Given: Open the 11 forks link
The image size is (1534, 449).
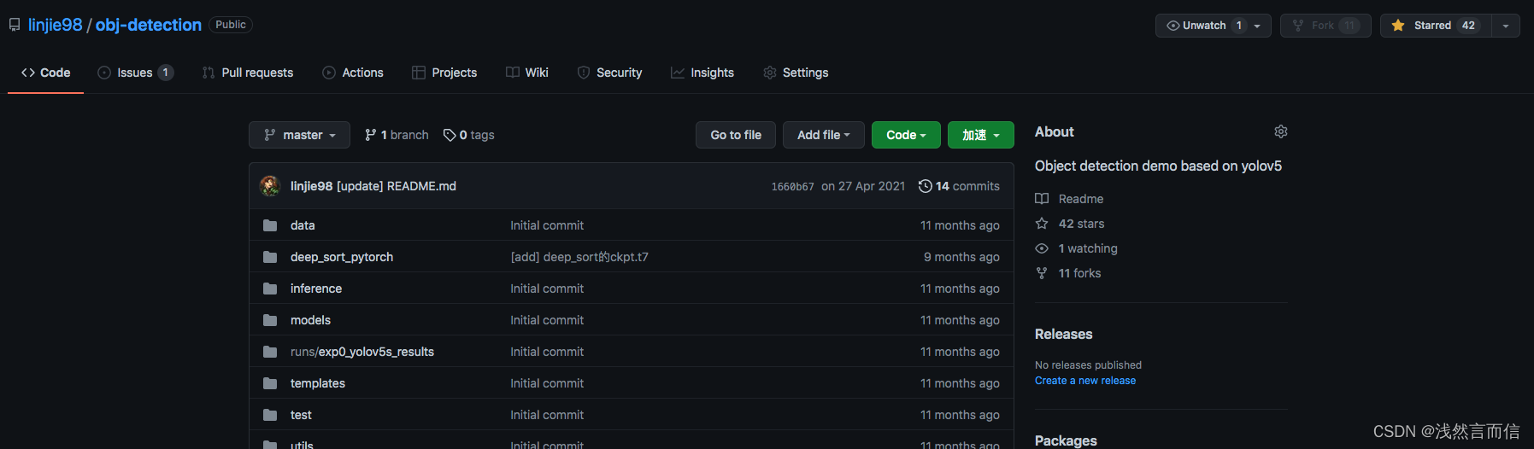Looking at the screenshot, I should [x=1068, y=273].
